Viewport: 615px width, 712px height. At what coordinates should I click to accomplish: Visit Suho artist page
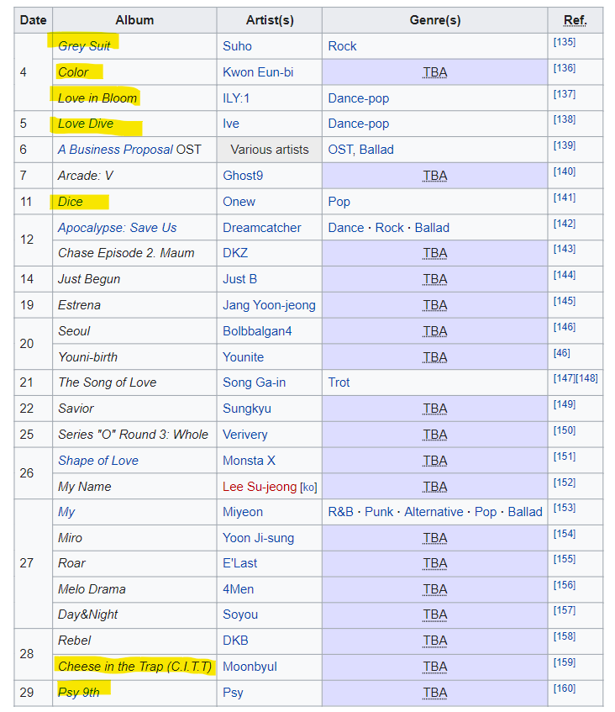237,46
